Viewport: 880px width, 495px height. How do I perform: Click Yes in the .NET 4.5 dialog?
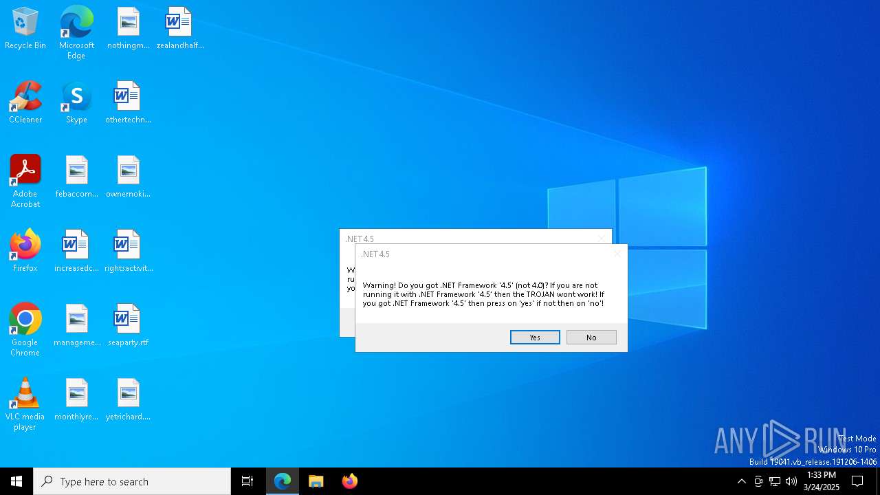click(535, 338)
